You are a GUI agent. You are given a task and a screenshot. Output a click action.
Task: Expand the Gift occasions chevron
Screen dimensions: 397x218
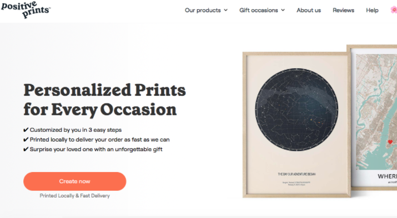tap(283, 10)
